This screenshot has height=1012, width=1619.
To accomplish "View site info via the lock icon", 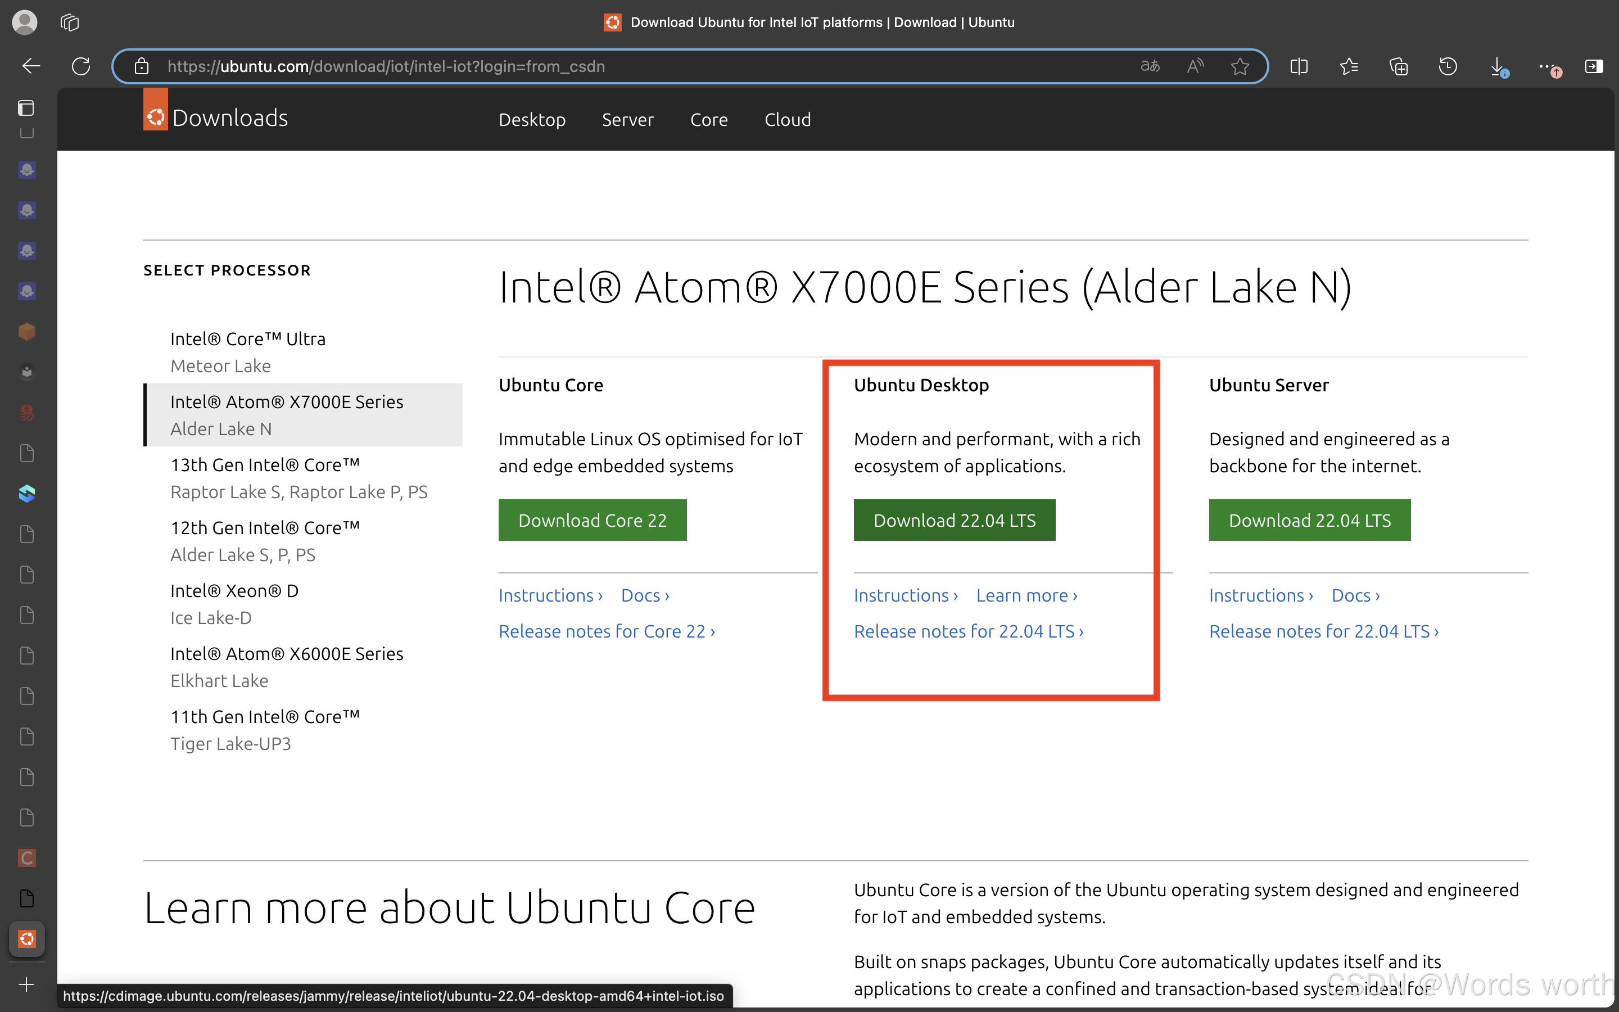I will [x=141, y=66].
